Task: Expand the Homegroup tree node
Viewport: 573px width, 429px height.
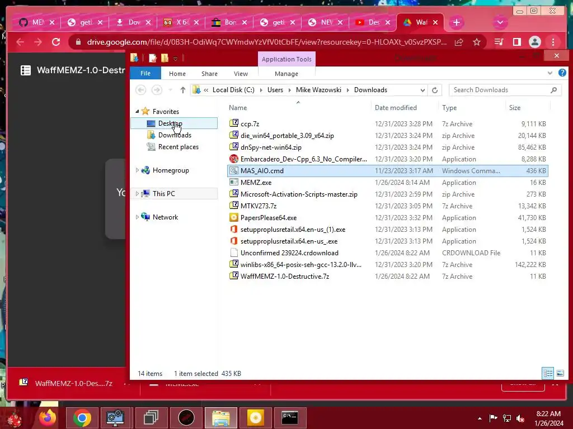Action: tap(137, 170)
